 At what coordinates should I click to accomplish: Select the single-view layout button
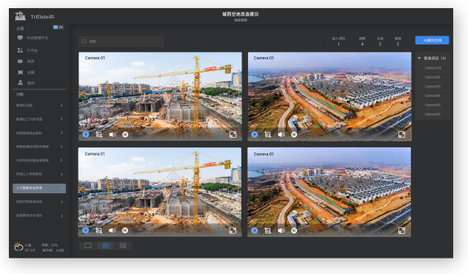(87, 245)
